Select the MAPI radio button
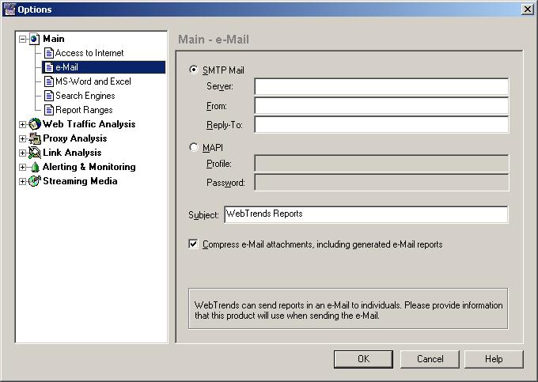This screenshot has width=538, height=382. pos(194,147)
